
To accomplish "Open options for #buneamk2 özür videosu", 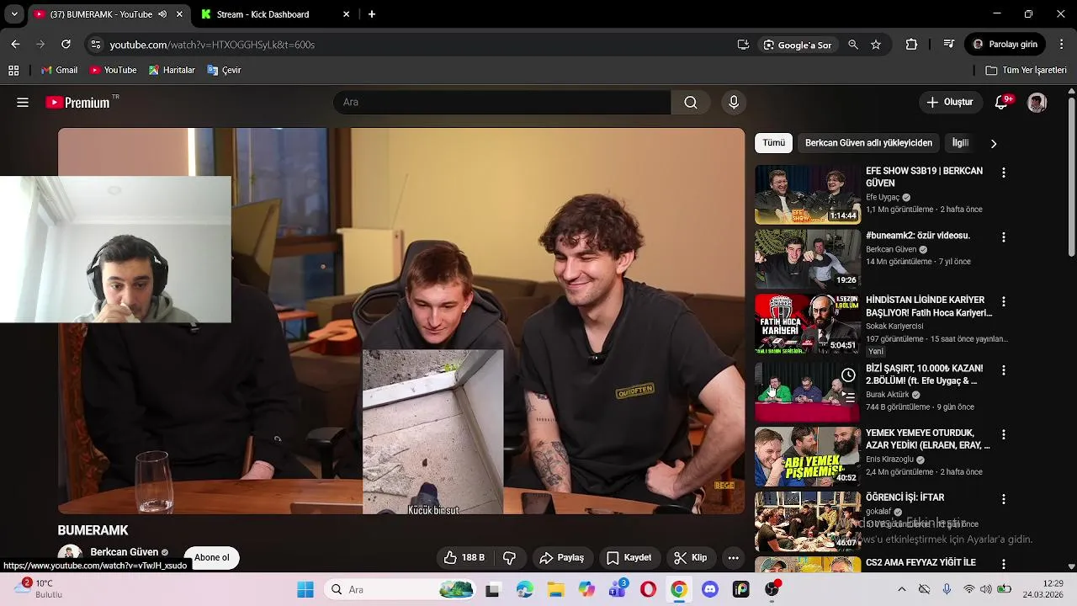I will 1003,237.
